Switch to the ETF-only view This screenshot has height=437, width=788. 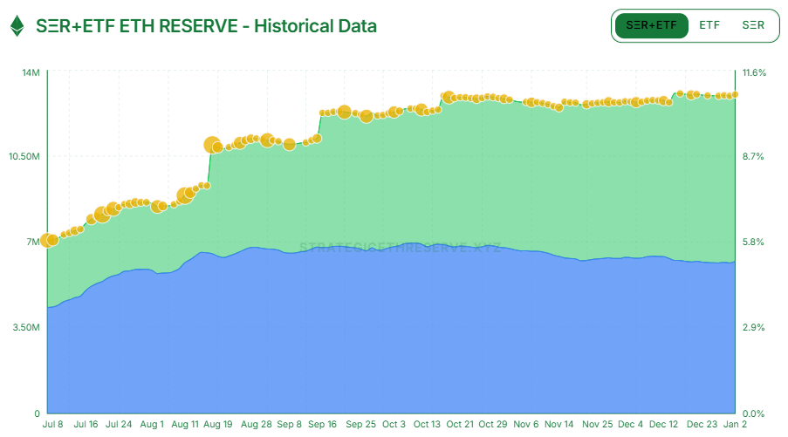click(x=709, y=26)
